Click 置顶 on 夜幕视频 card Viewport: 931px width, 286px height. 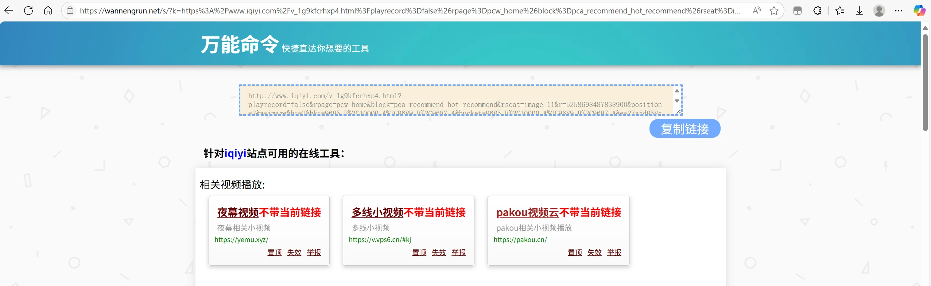click(x=275, y=253)
